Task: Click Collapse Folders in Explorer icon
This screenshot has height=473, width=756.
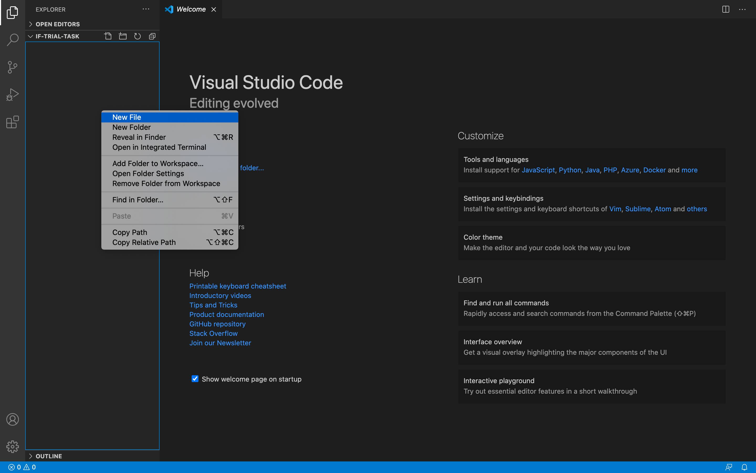Action: coord(152,36)
